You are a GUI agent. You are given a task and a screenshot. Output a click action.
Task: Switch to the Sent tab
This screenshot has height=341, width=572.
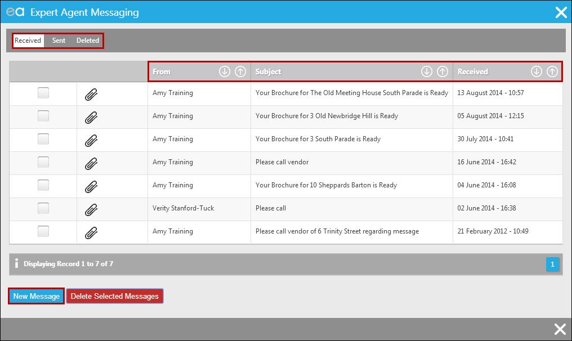click(x=58, y=40)
